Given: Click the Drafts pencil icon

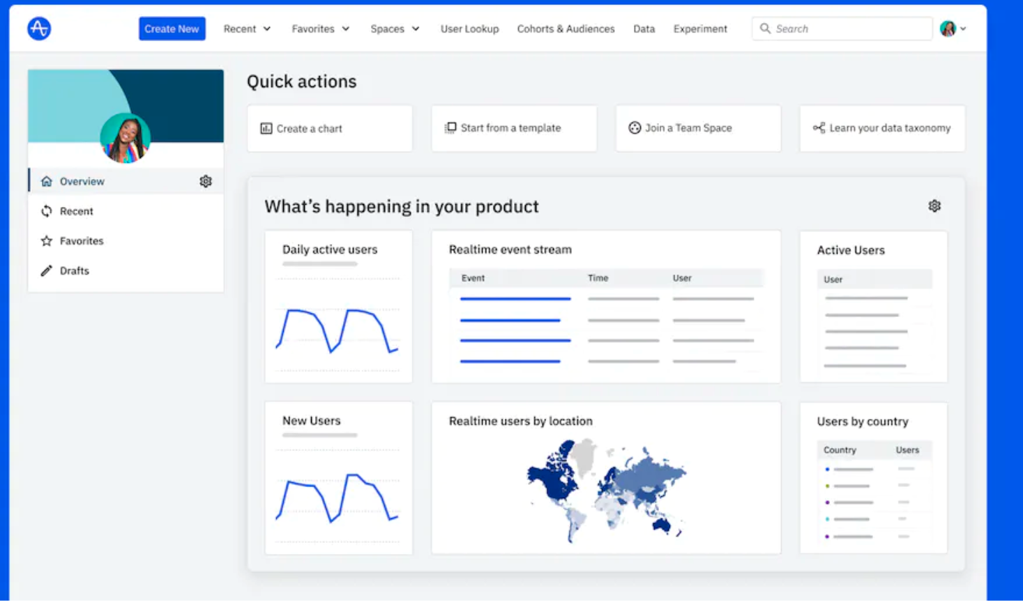Looking at the screenshot, I should tap(46, 270).
